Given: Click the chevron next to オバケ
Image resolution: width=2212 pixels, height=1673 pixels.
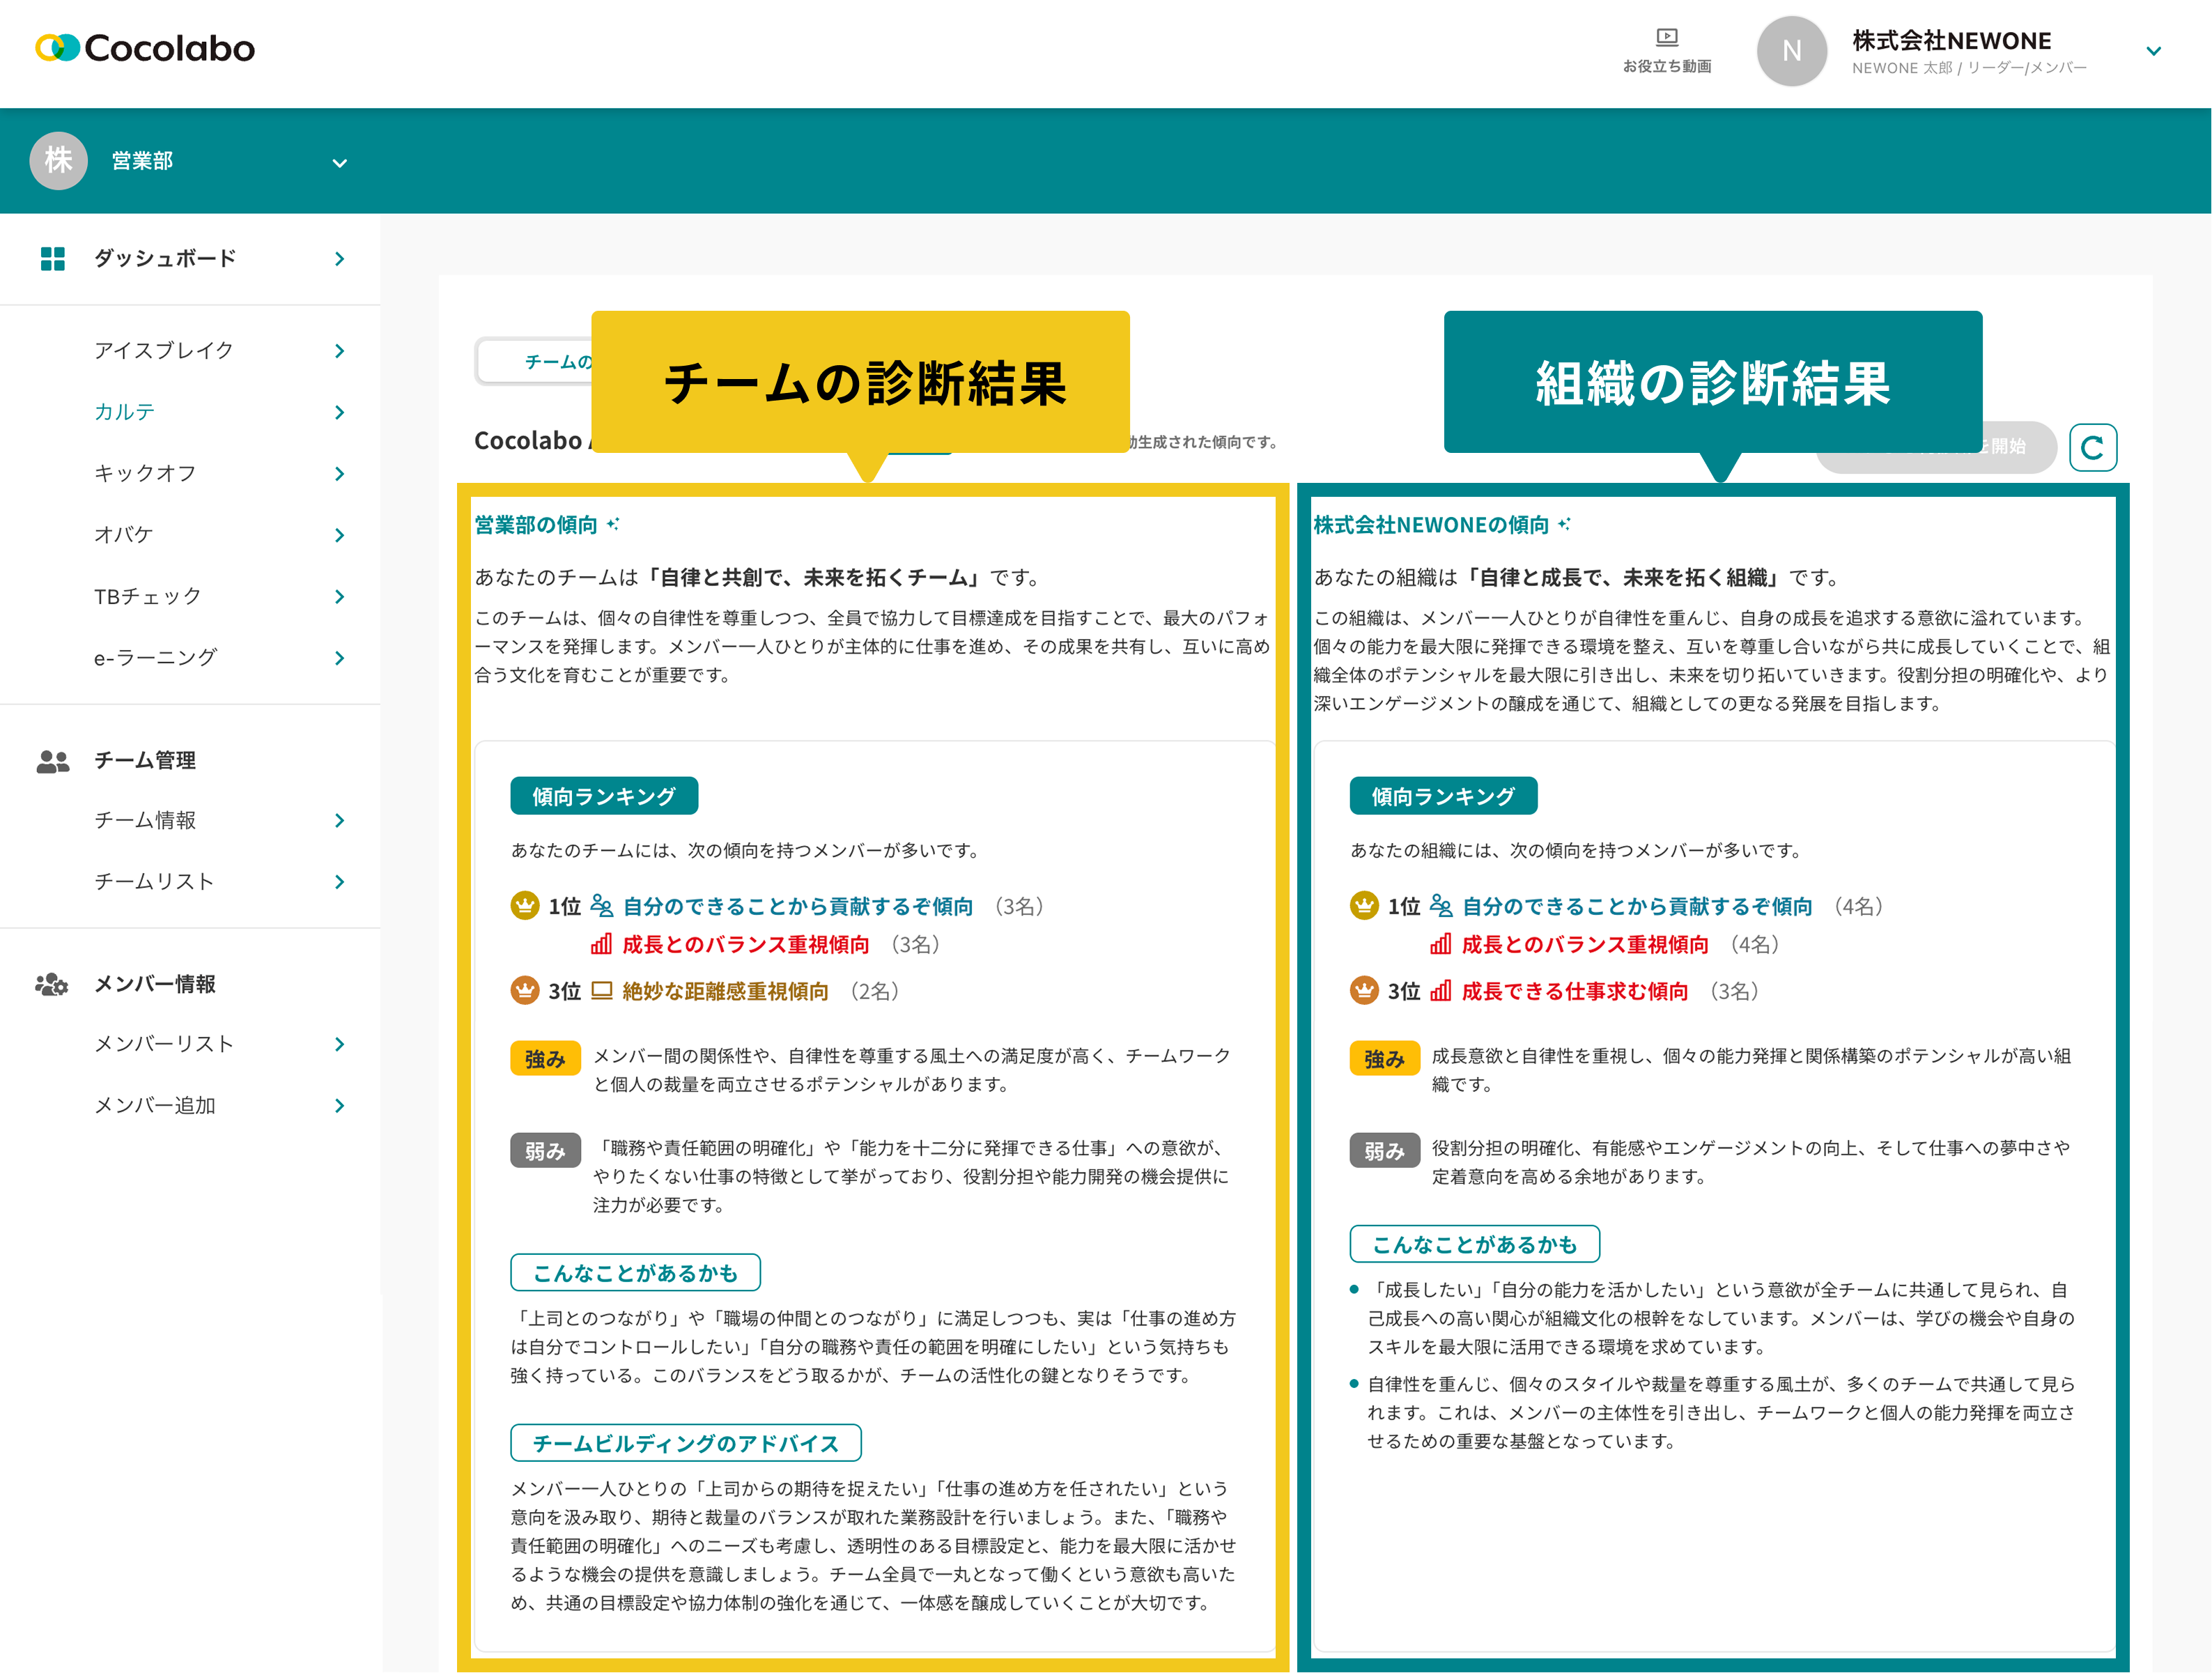Looking at the screenshot, I should (x=339, y=535).
